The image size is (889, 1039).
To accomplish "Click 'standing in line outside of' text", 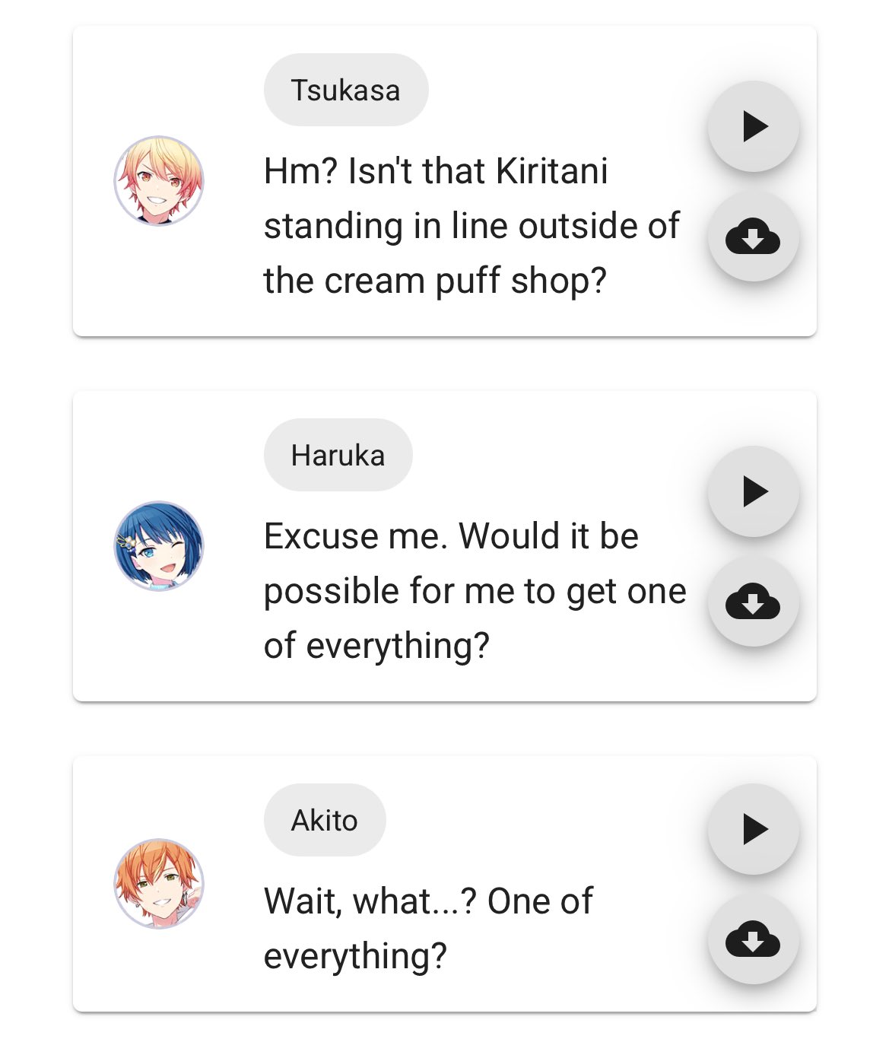I will click(x=471, y=227).
